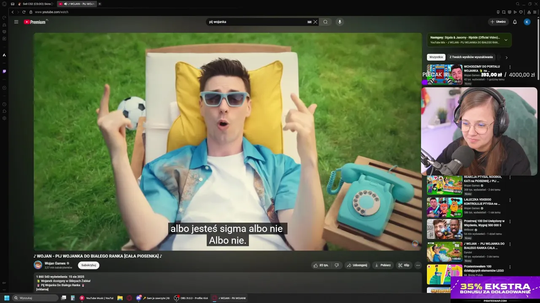
Task: Open options for 'Przetestowałem 100 działających elementów LEGO'
Action: 510,267
